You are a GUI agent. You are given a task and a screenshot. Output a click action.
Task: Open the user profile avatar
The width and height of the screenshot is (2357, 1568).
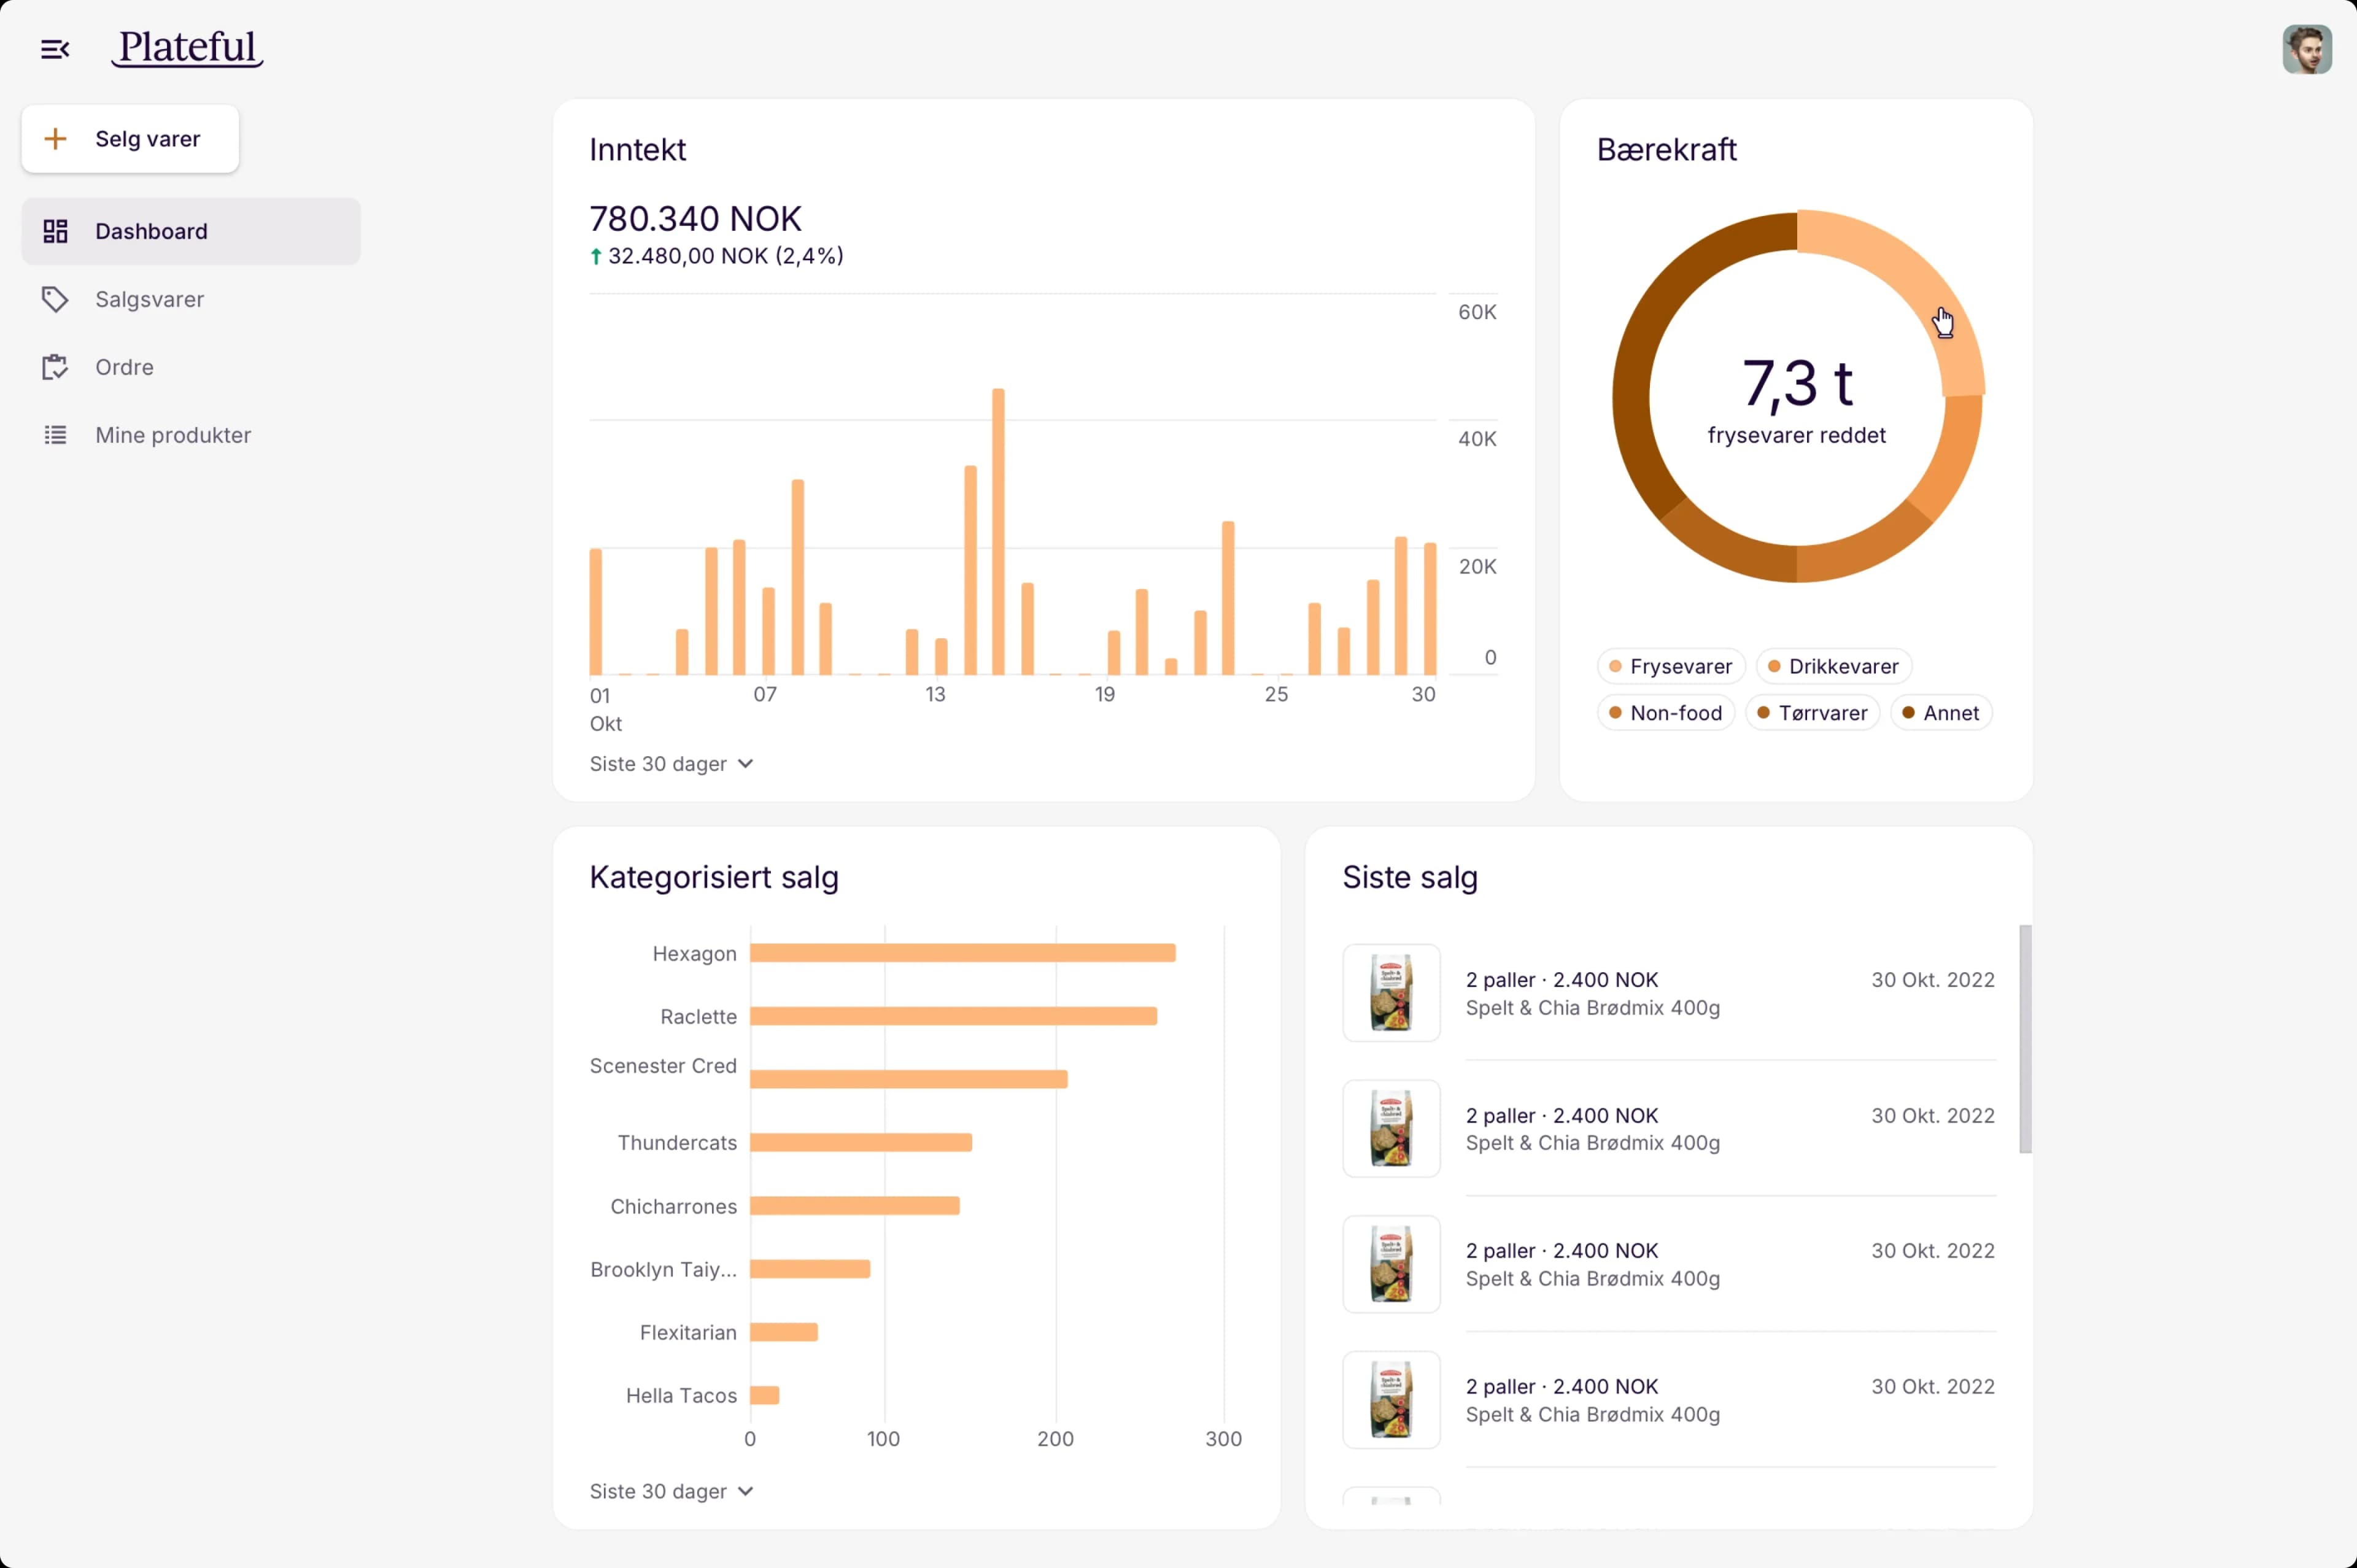tap(2306, 49)
